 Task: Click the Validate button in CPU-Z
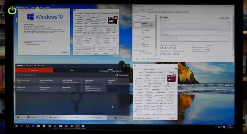pyautogui.click(x=105, y=53)
